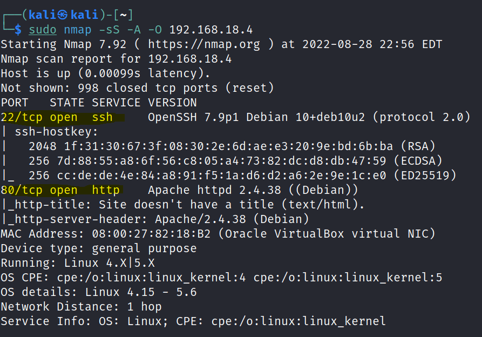Open the https://nmap.org link
The image size is (482, 337).
(203, 44)
